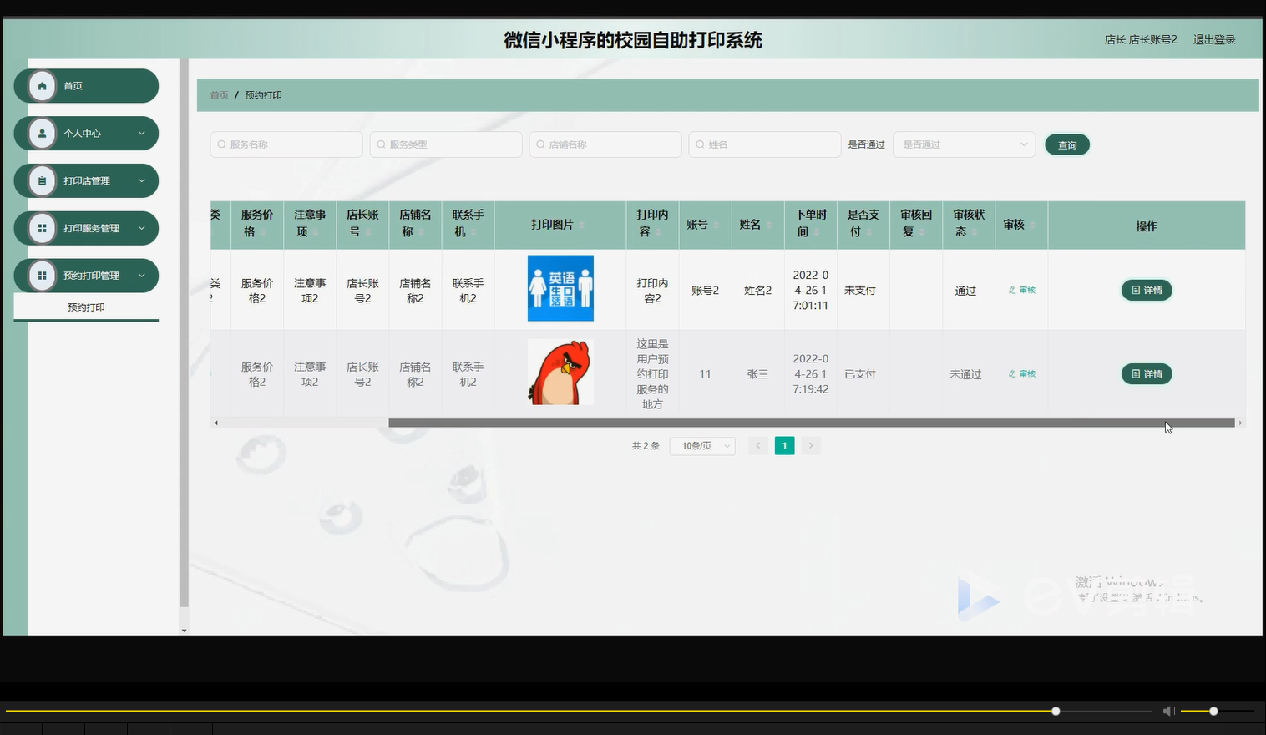Click the grid icon on 预约打印管理
The image size is (1266, 735).
click(42, 275)
